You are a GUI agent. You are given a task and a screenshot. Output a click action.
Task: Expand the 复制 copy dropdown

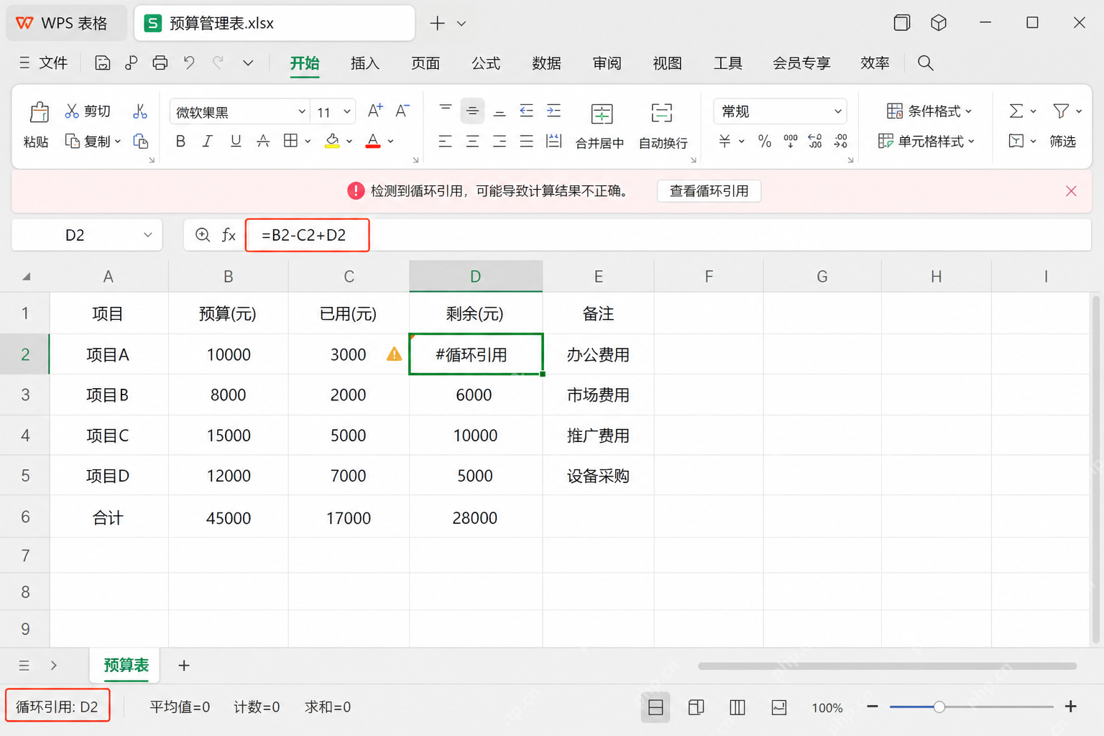(x=118, y=142)
